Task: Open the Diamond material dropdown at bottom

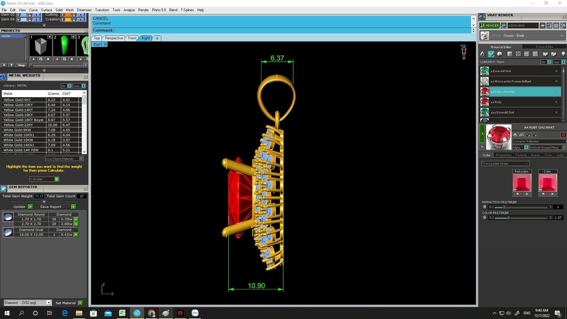Action: pos(48,303)
